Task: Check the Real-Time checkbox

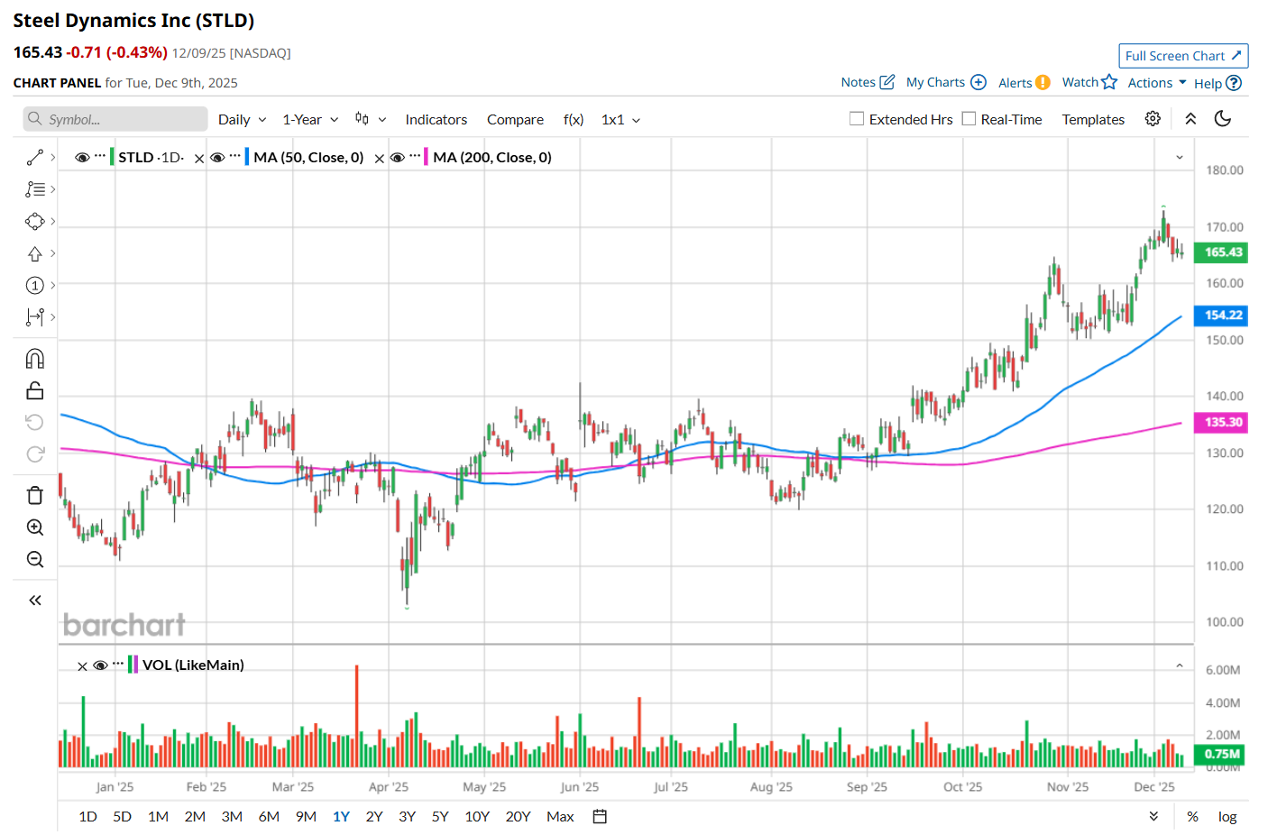Action: 969,119
